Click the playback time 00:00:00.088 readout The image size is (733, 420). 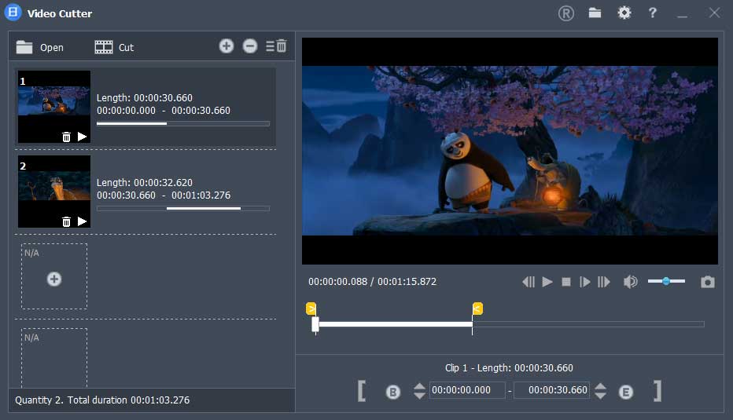pyautogui.click(x=337, y=281)
